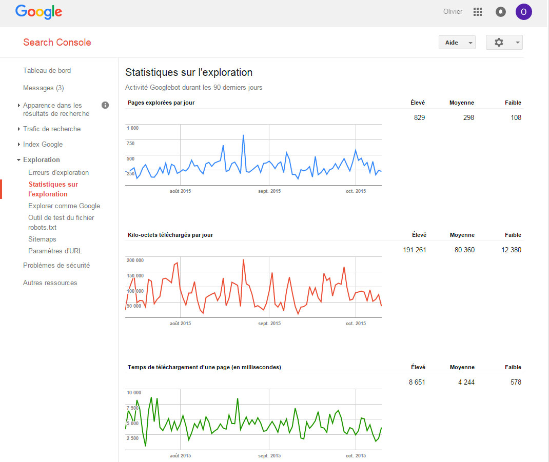549x462 pixels.
Task: Open Sitemaps page
Action: pos(42,239)
